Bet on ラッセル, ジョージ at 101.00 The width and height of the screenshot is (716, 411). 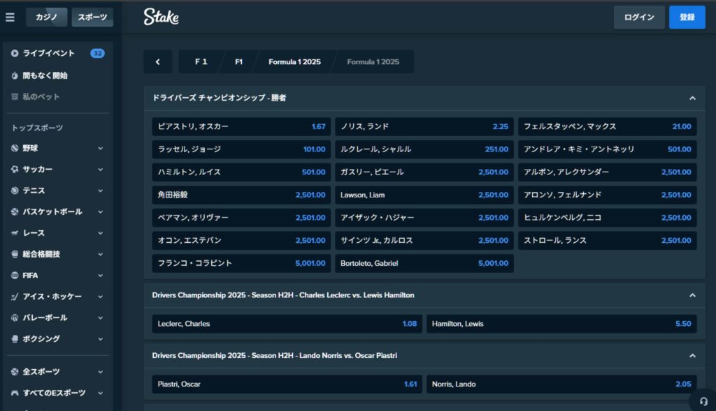pyautogui.click(x=241, y=149)
